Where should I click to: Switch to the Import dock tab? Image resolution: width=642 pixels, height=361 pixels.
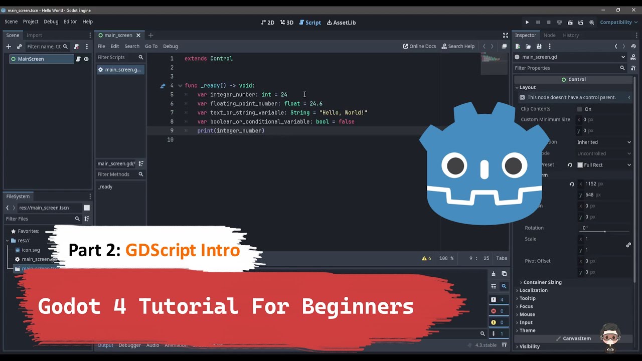(34, 35)
